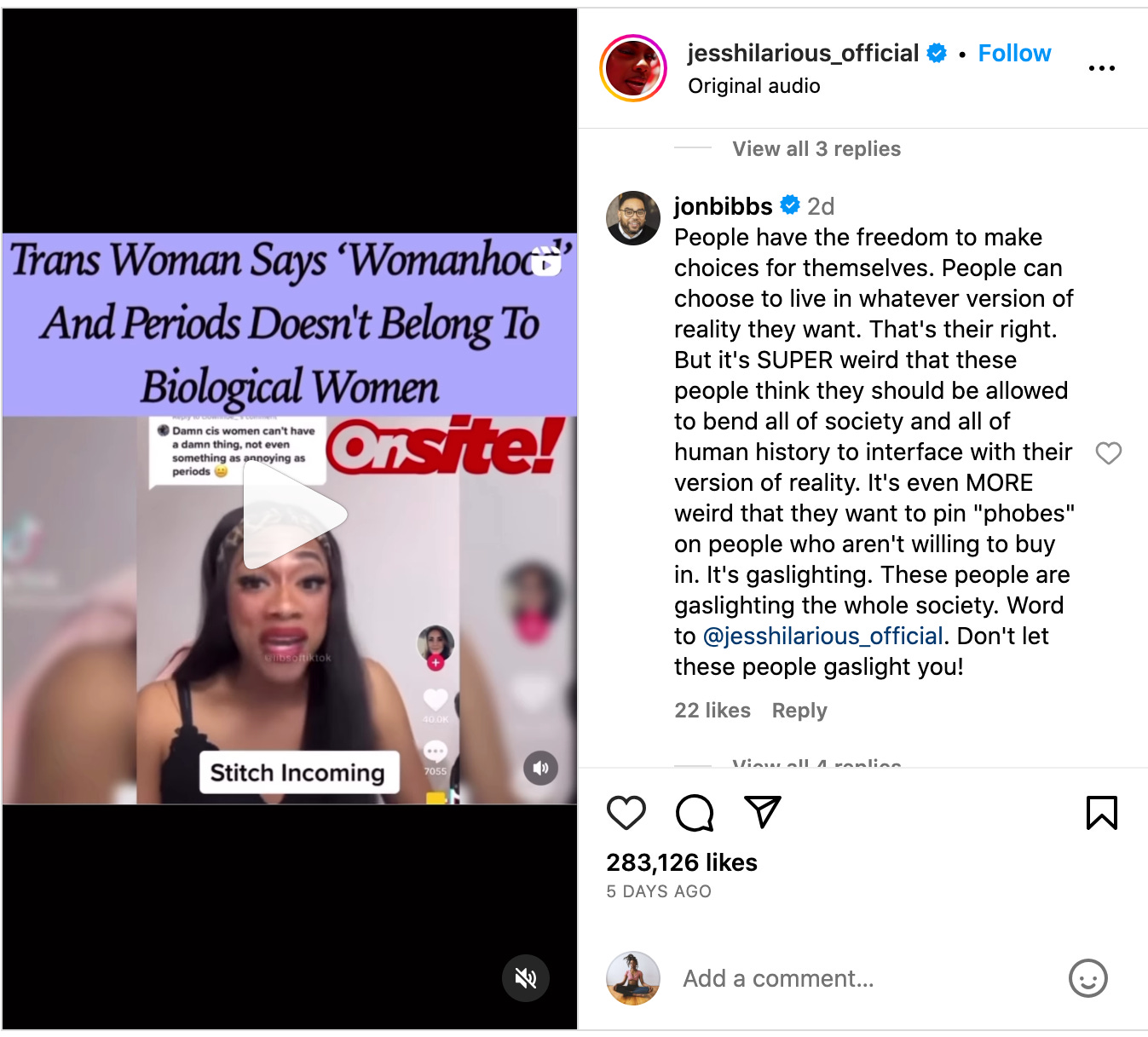This screenshot has height=1037, width=1148.
Task: Open jesshilarious_official profile picture story
Action: pos(633,68)
